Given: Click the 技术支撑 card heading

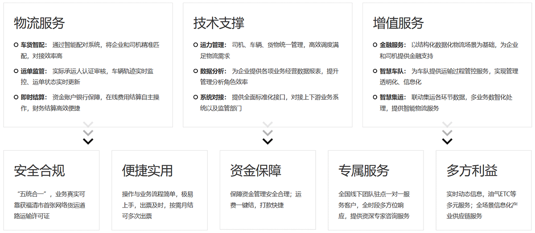Looking at the screenshot, I should pyautogui.click(x=219, y=23).
